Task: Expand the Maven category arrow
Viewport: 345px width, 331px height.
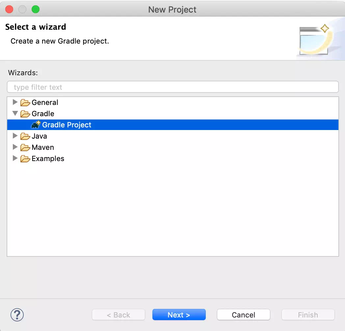Action: [15, 147]
